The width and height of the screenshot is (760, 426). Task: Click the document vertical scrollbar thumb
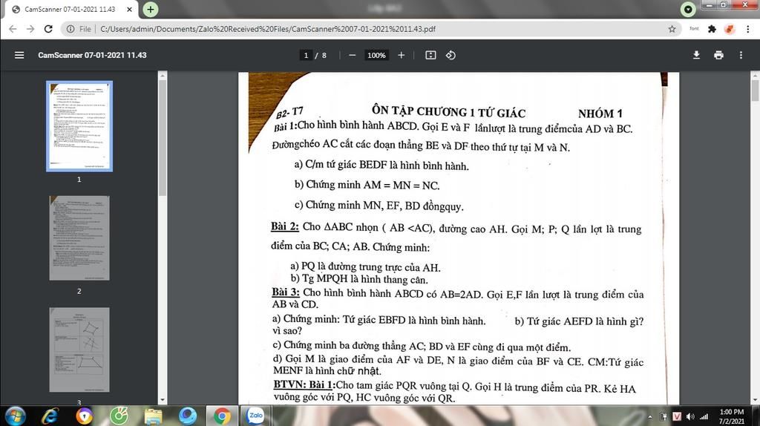coord(755,91)
